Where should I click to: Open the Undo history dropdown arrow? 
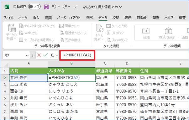(59, 7)
